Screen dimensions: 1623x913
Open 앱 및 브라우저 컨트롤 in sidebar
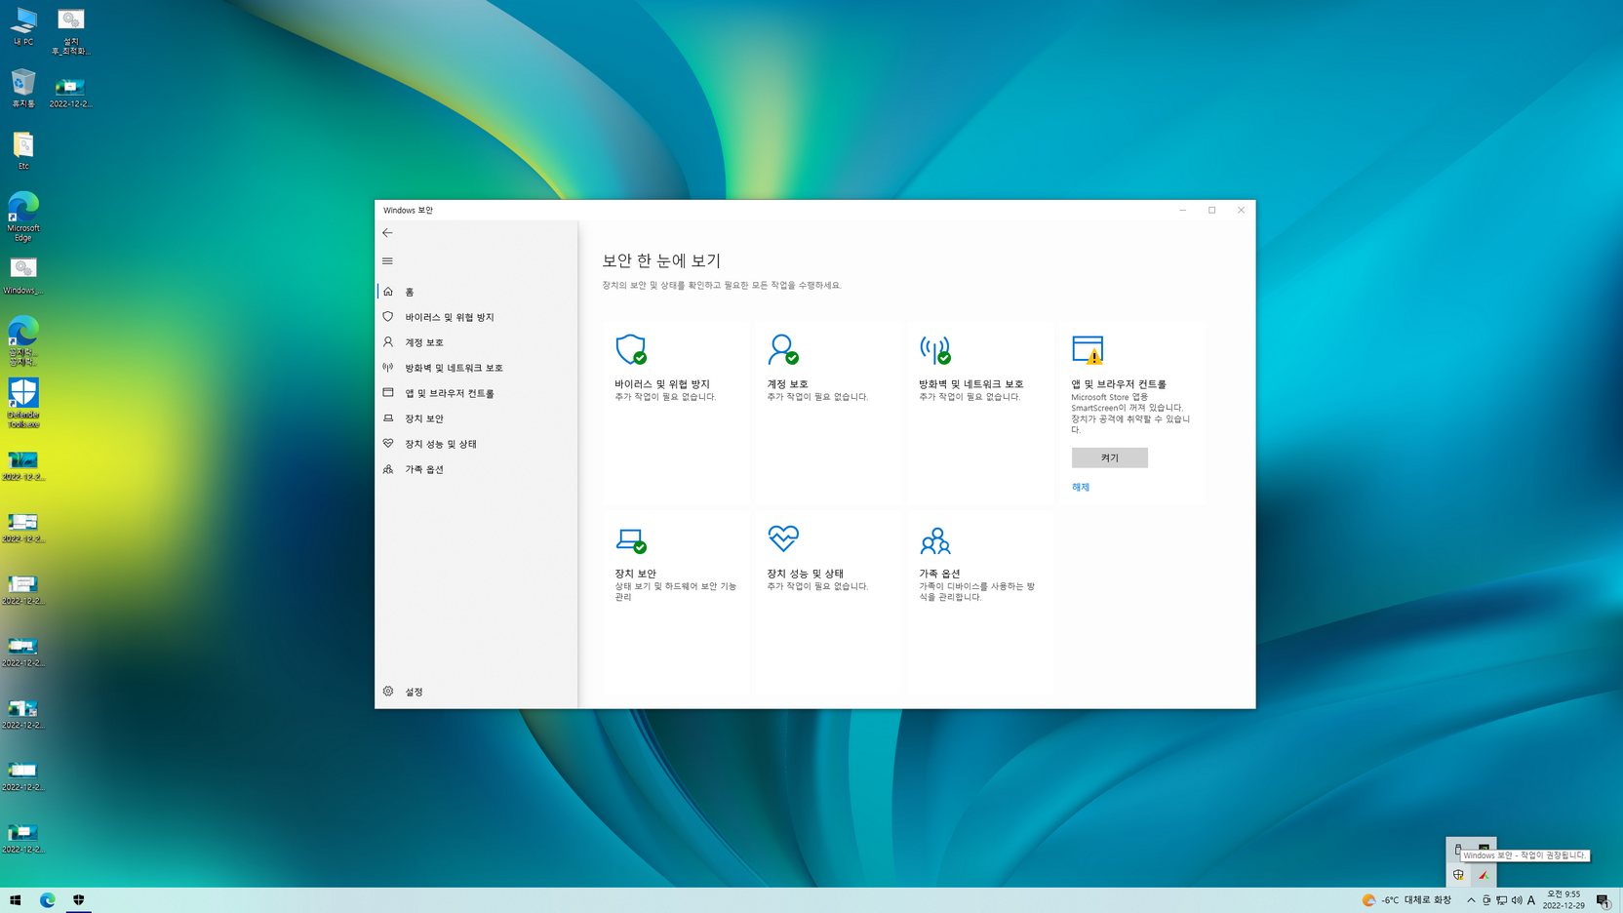tap(477, 393)
